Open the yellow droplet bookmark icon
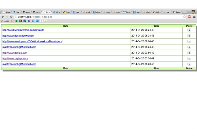This screenshot has height=140, width=197. (x=41, y=21)
